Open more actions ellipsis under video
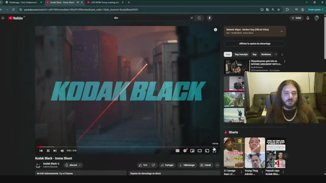326x183 pixels. click(217, 165)
